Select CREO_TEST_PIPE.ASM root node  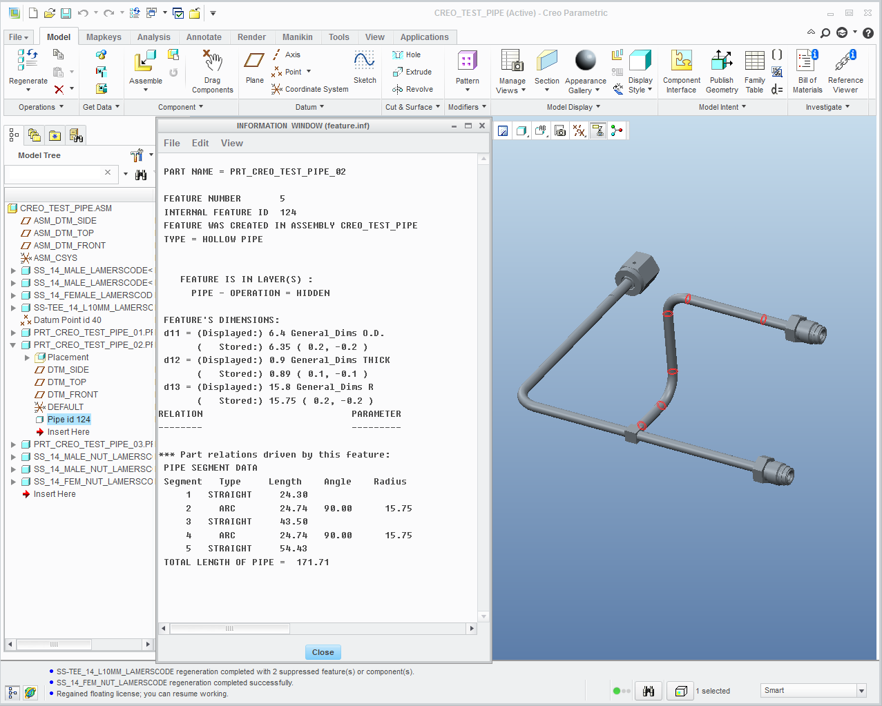(66, 208)
